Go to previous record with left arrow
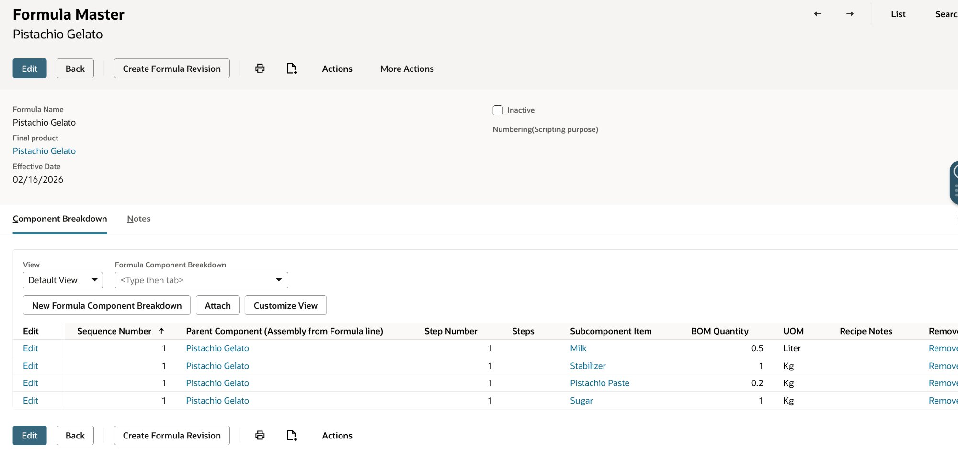The height and width of the screenshot is (450, 958). (818, 14)
